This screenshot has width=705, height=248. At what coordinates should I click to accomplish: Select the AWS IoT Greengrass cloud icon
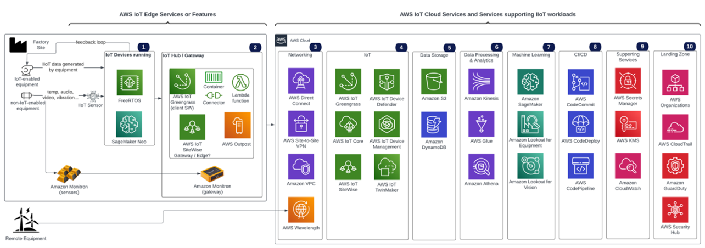point(348,81)
